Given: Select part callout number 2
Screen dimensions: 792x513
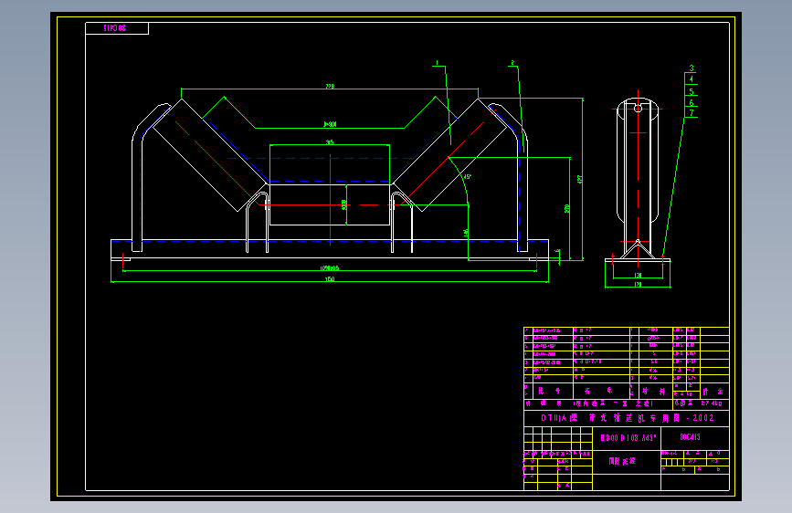Looking at the screenshot, I should [512, 63].
